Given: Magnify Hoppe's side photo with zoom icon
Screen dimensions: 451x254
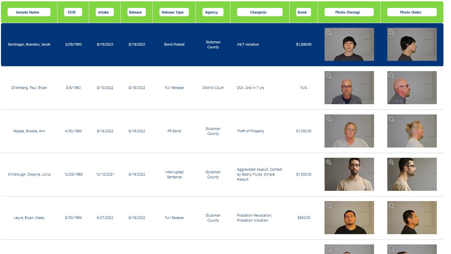Looking at the screenshot, I should 391,119.
